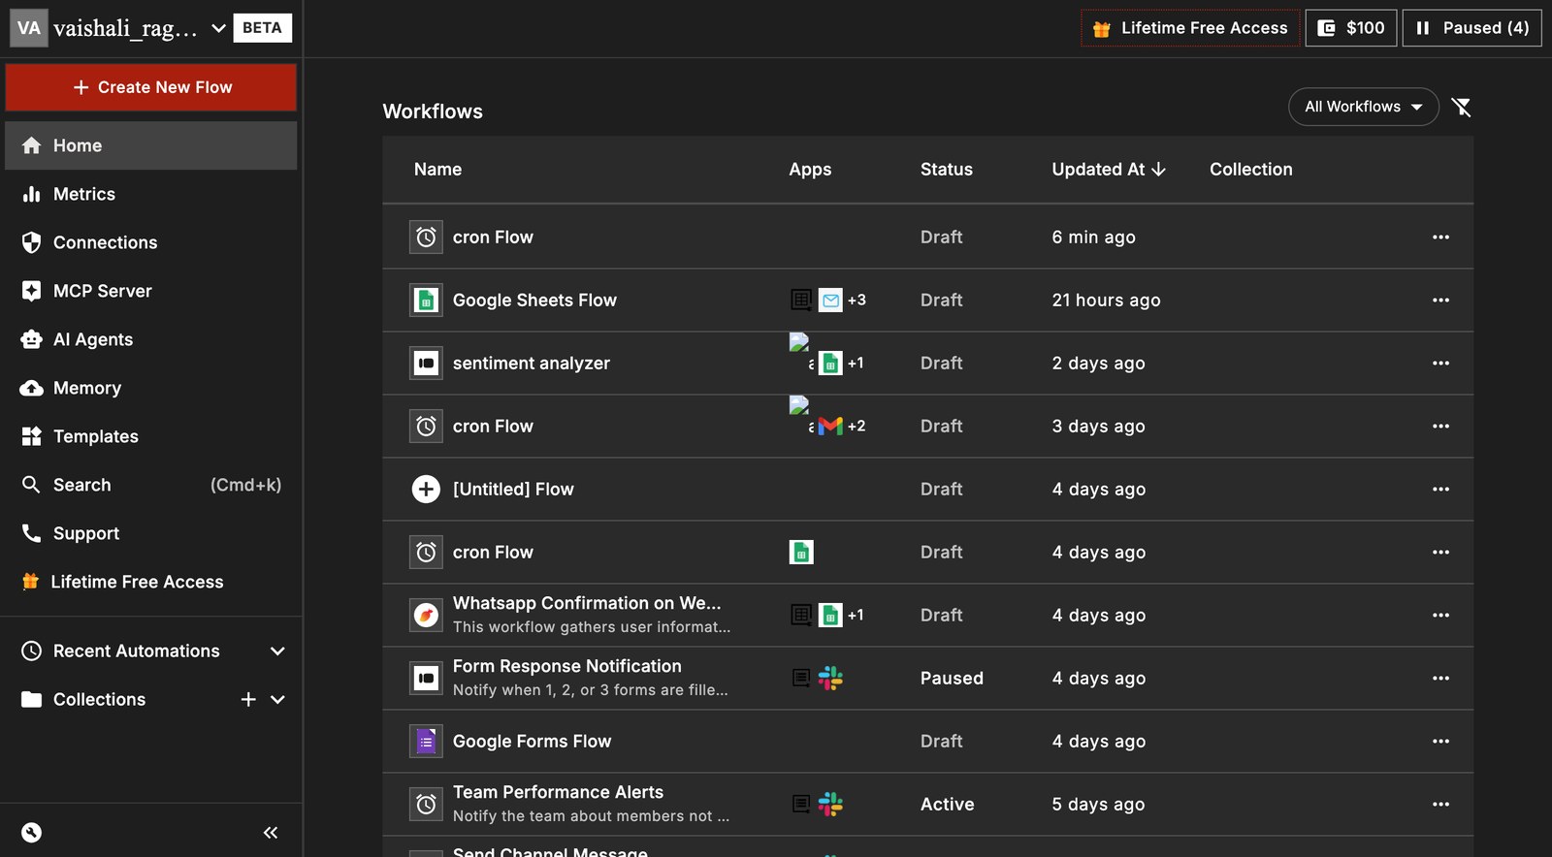Expand the Collections chevron in sidebar
The image size is (1552, 857).
[x=277, y=700]
